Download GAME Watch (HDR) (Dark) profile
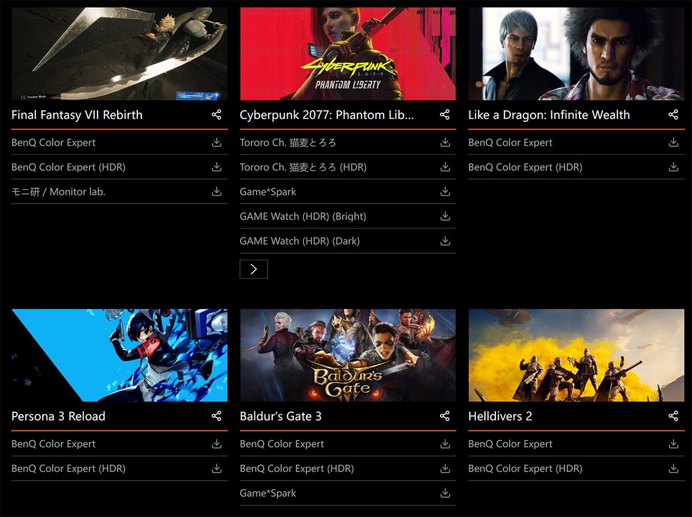The height and width of the screenshot is (517, 692). 445,241
